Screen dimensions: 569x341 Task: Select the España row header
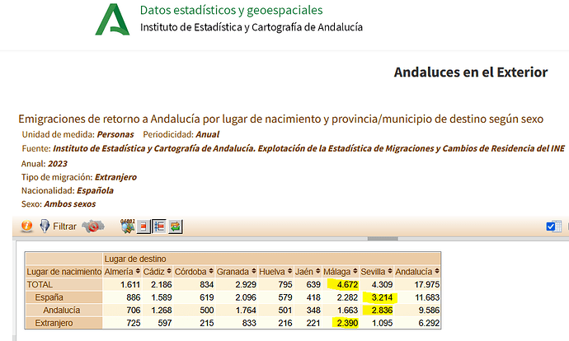tap(48, 297)
